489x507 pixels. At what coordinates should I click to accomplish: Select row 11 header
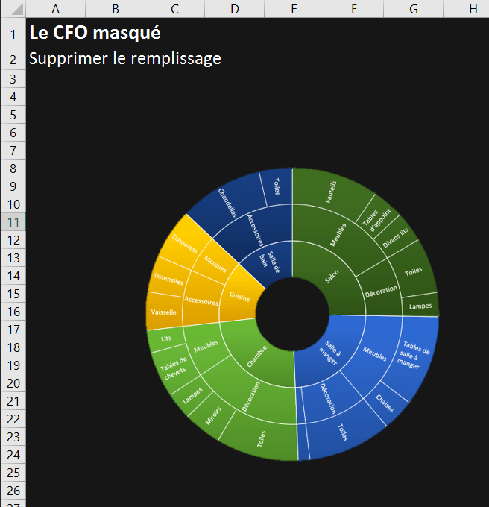point(13,222)
